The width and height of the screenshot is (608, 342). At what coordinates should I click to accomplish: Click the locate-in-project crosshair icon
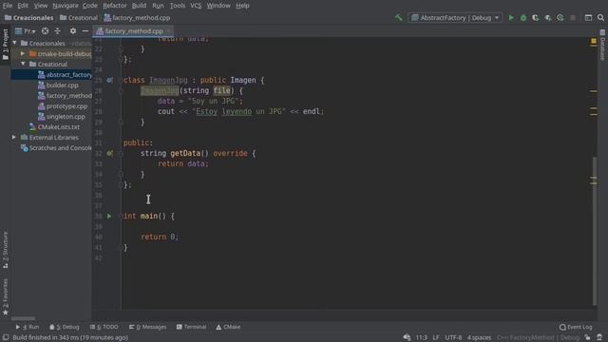coord(45,31)
